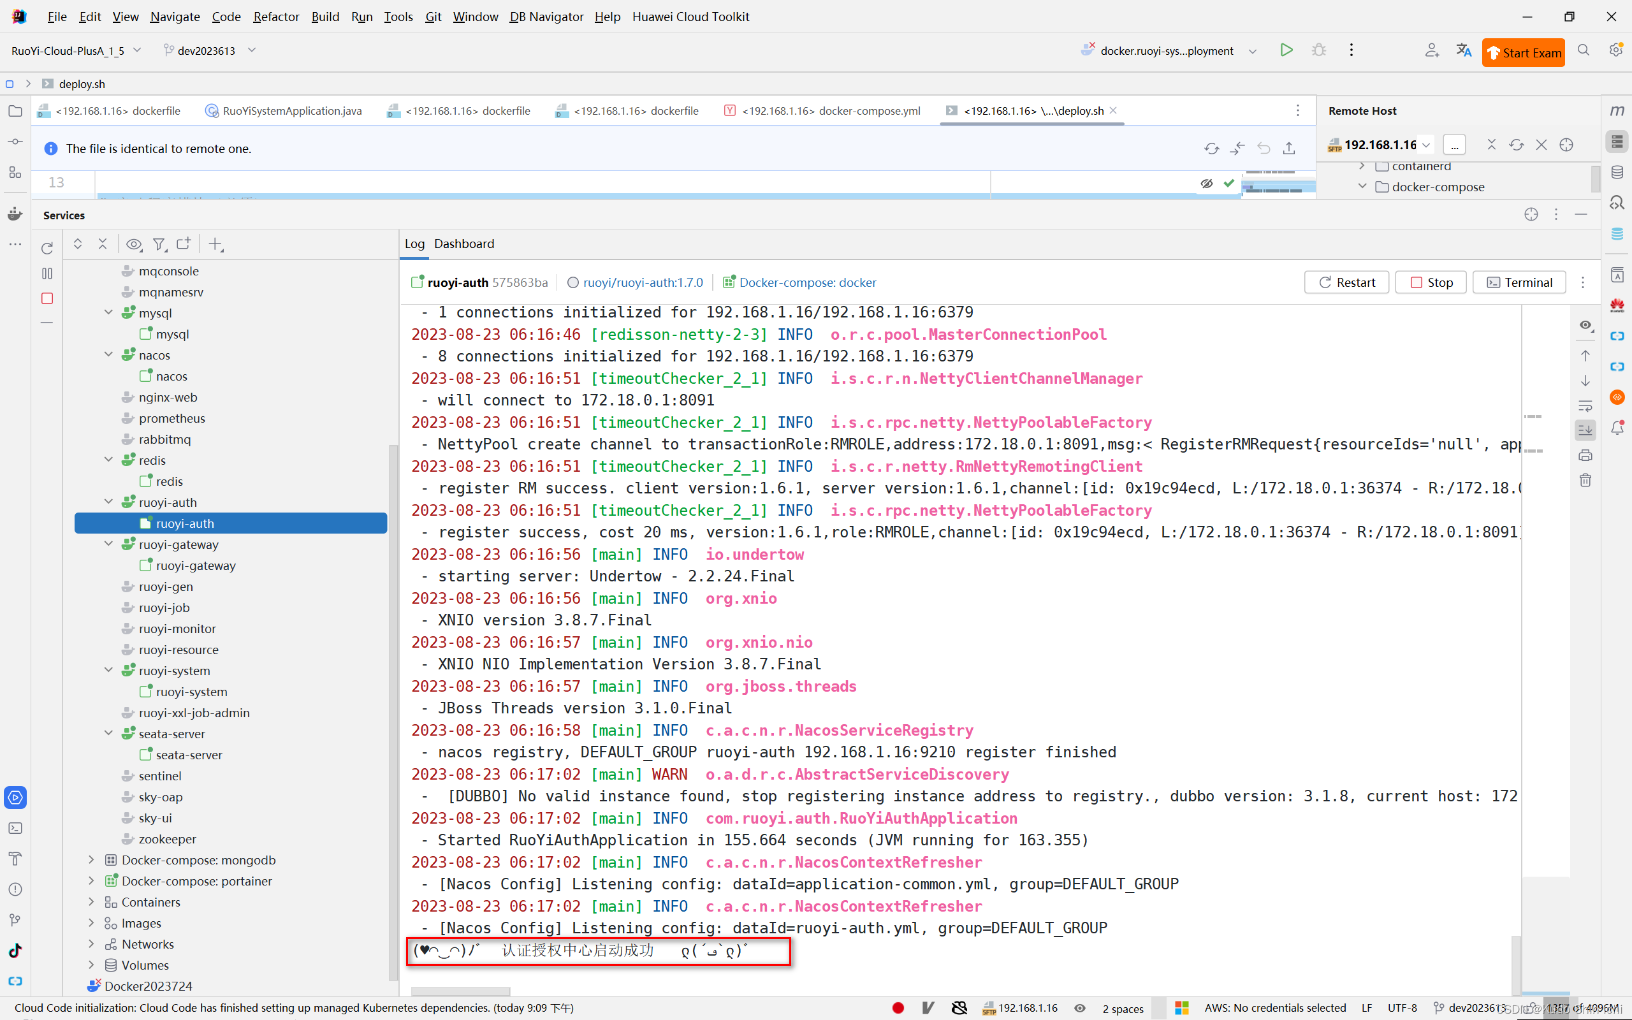Open the Maven tool window
The height and width of the screenshot is (1020, 1632).
click(x=1617, y=112)
